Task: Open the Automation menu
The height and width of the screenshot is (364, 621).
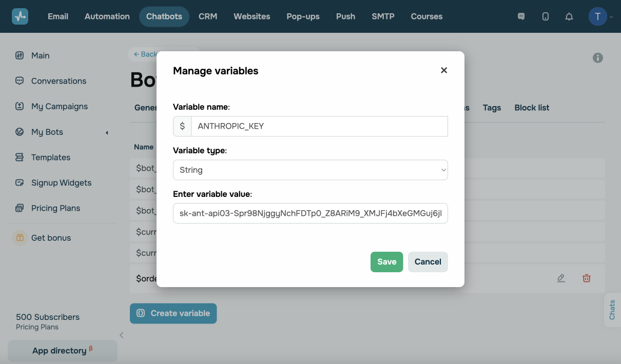Action: [107, 16]
